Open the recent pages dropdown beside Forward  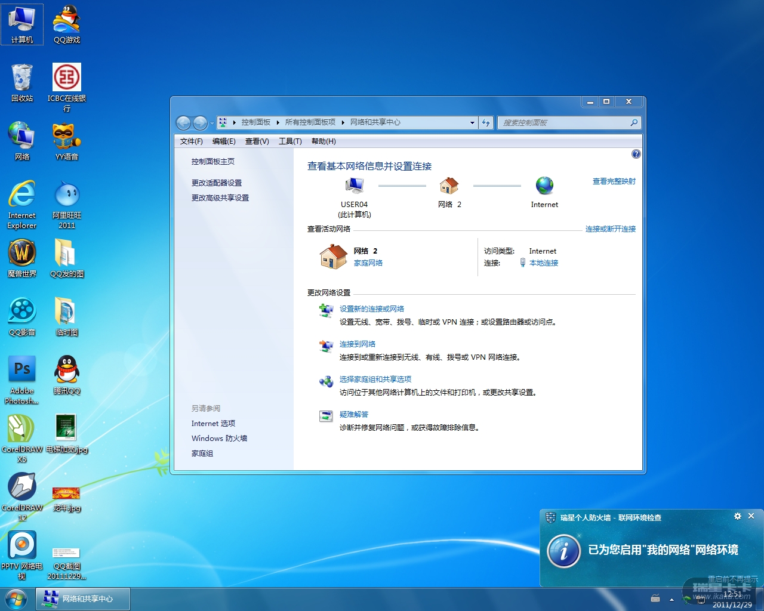tap(212, 124)
